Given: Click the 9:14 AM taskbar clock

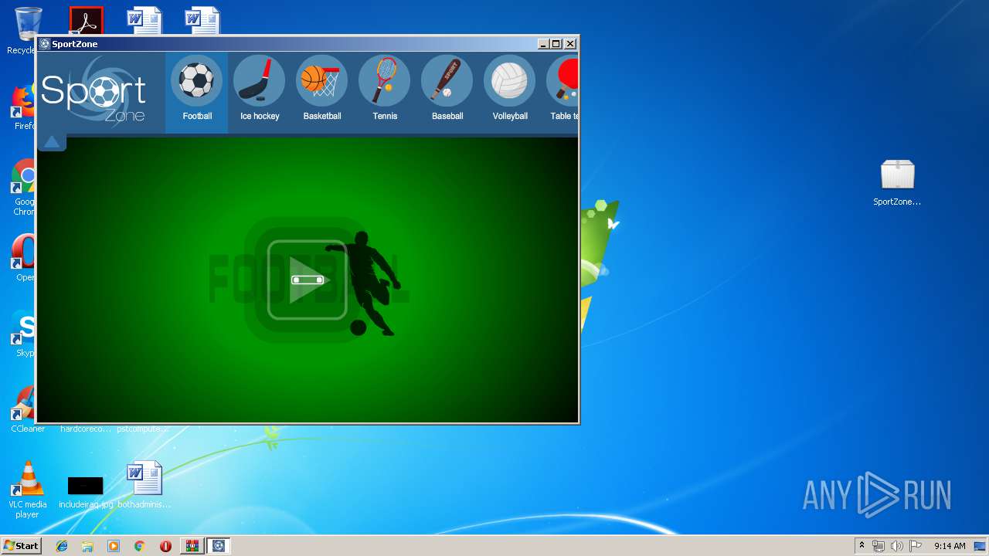Looking at the screenshot, I should (950, 546).
